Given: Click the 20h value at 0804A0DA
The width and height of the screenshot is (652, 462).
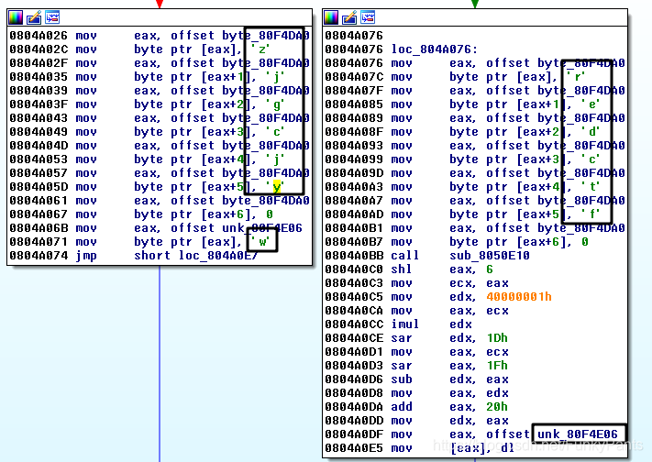Looking at the screenshot, I should coord(497,406).
